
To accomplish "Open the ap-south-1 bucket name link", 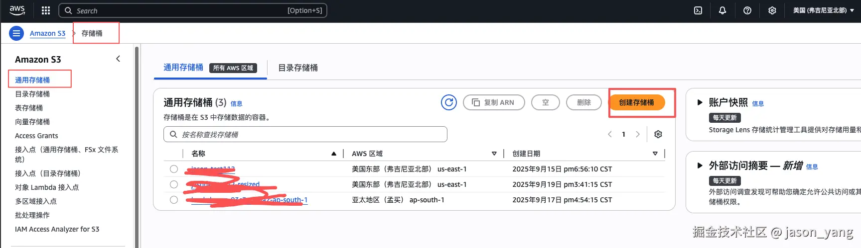I will click(x=250, y=200).
